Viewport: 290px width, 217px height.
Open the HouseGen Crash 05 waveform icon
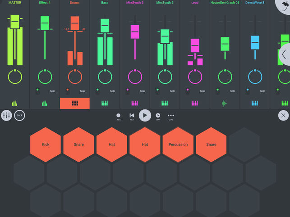pos(224,104)
